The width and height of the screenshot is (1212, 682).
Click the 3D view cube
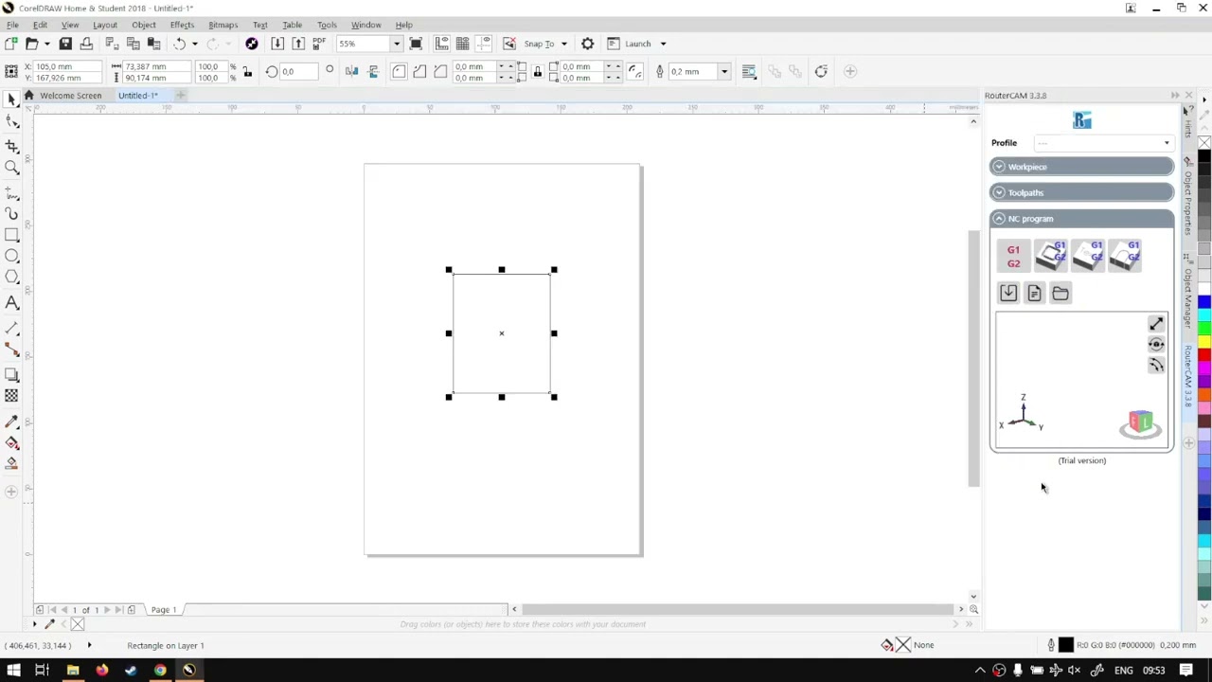1140,423
